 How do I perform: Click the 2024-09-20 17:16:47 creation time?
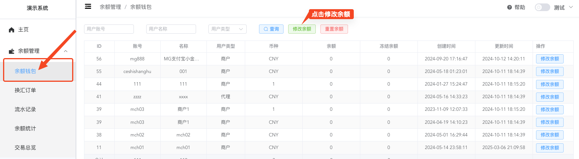pos(446,59)
